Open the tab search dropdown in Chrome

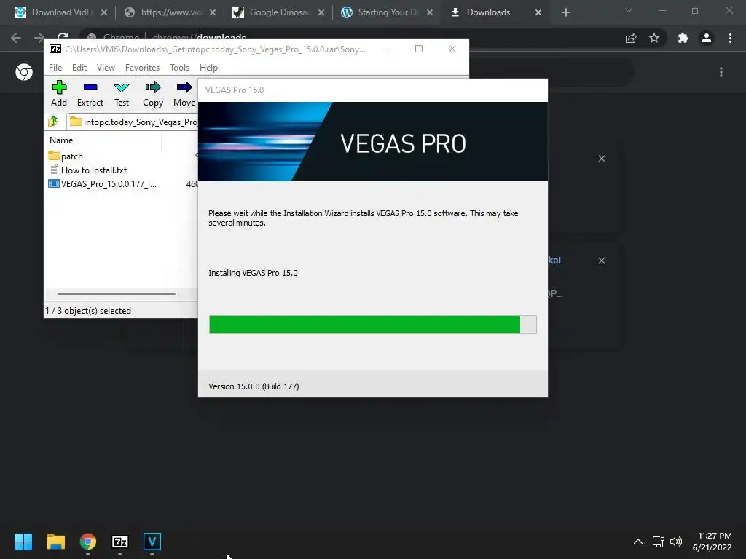tap(629, 10)
